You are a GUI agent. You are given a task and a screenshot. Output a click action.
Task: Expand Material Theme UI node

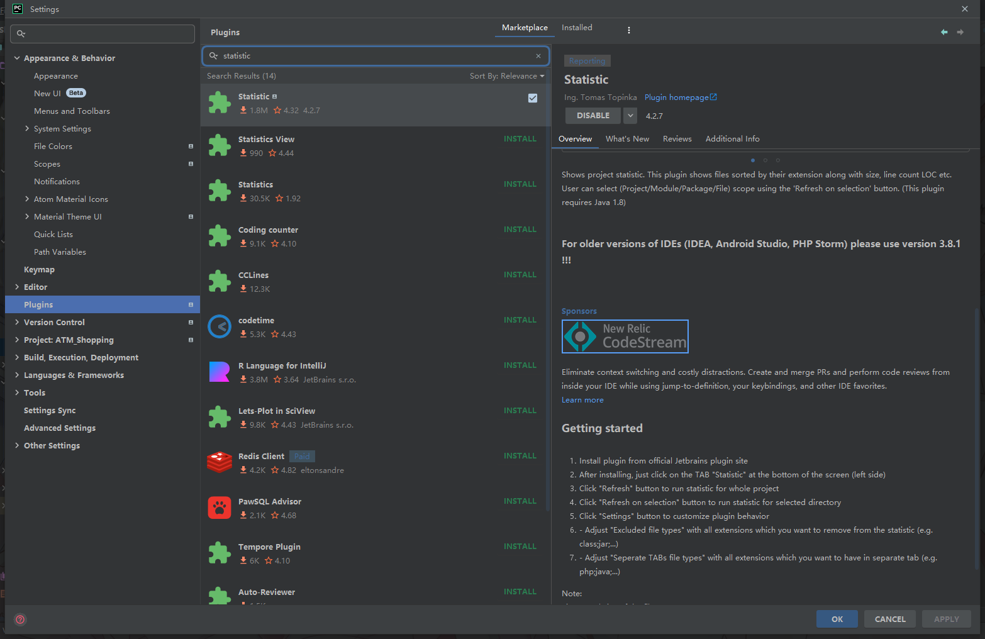tap(27, 216)
